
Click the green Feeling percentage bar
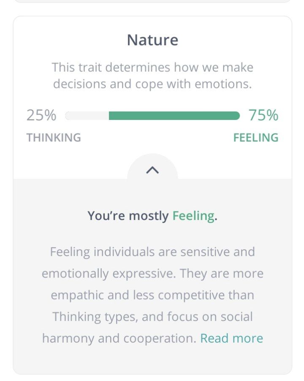coord(174,116)
